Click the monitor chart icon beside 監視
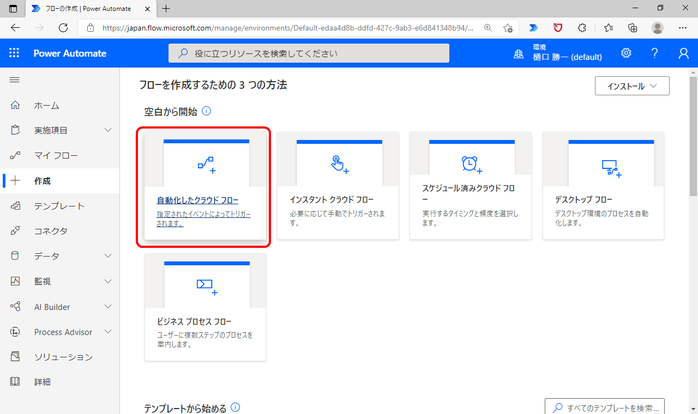698x414 pixels. tap(15, 281)
